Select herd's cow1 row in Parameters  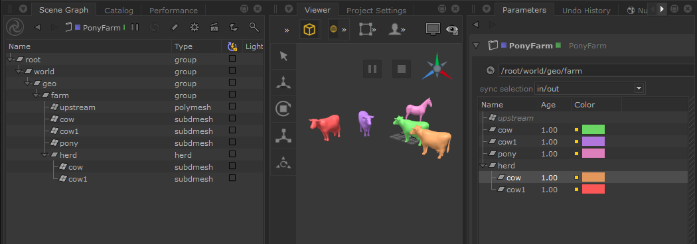(x=583, y=190)
